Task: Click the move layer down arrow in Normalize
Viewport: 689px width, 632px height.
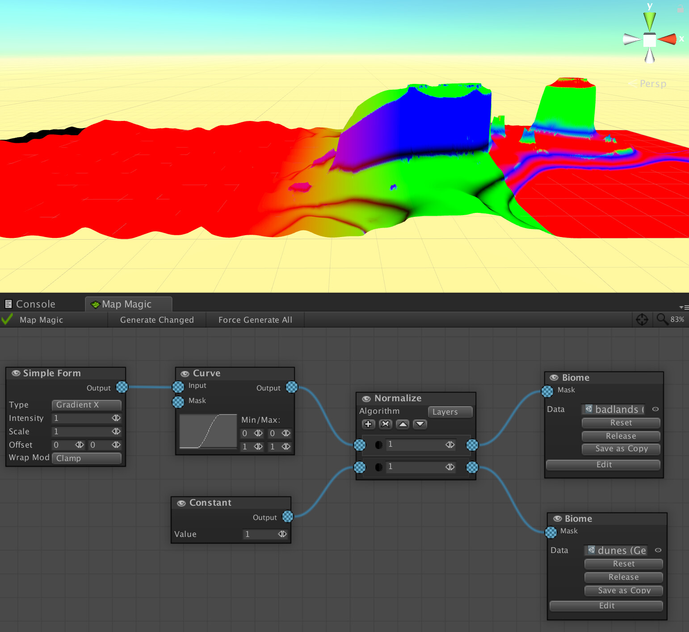Action: click(x=419, y=424)
